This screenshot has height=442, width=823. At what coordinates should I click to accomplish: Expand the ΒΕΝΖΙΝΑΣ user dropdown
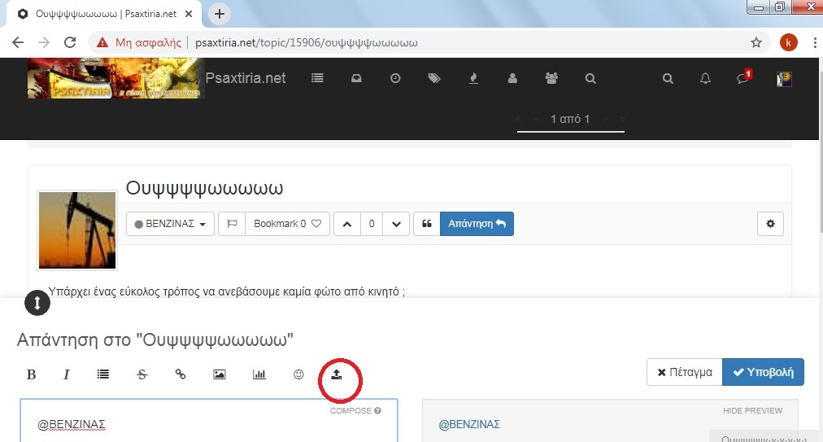click(170, 224)
